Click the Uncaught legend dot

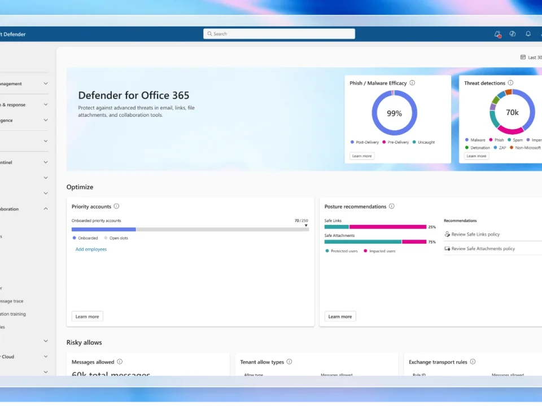tap(414, 142)
